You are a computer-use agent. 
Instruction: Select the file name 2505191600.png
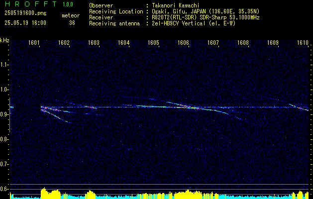[x=25, y=13]
